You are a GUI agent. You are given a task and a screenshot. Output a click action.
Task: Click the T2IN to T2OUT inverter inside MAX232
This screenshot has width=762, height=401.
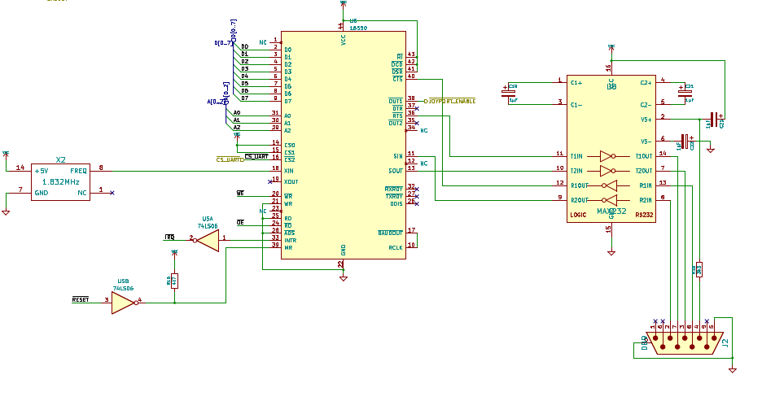pos(607,171)
